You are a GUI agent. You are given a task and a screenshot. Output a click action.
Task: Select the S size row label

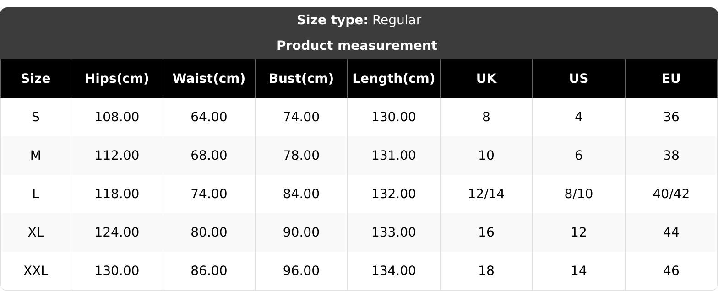coord(36,117)
